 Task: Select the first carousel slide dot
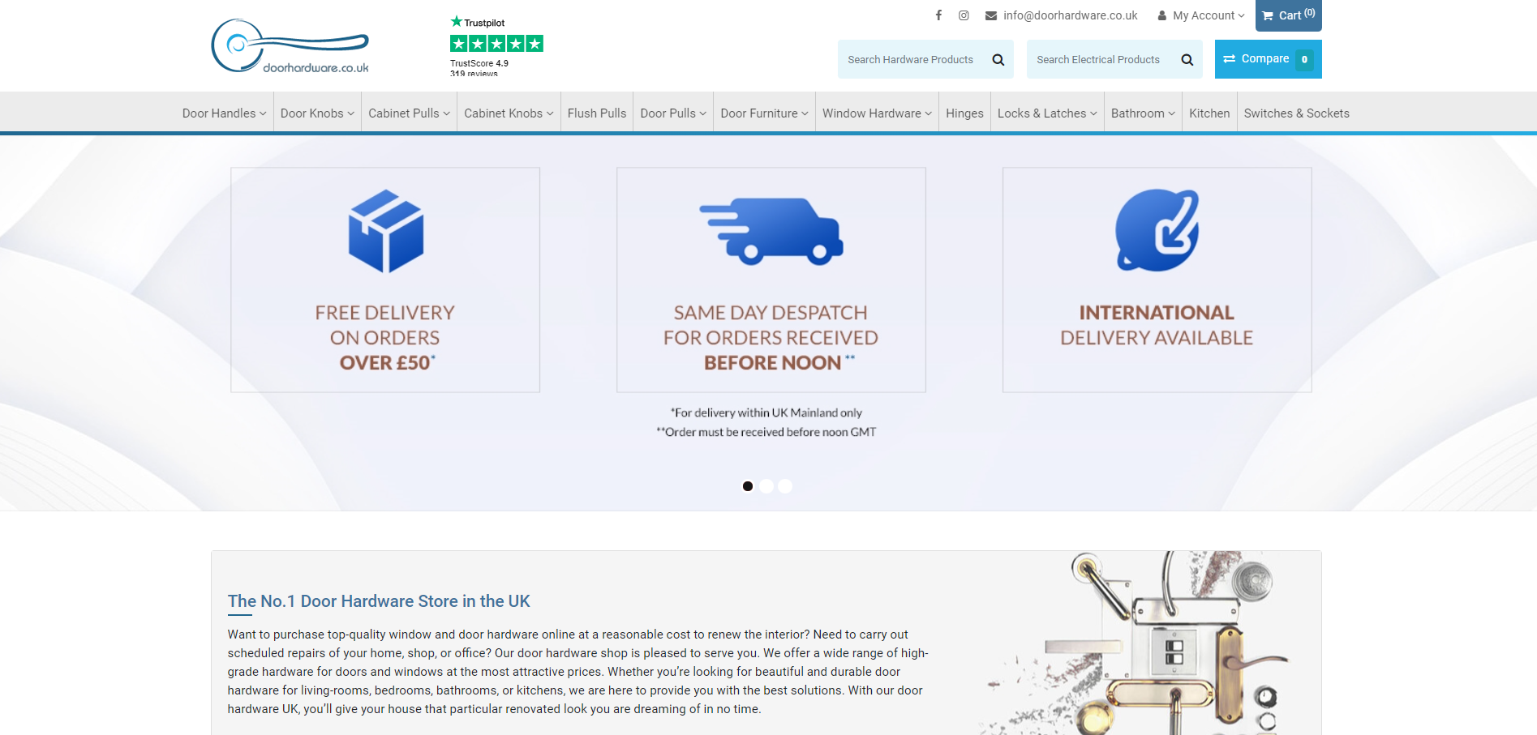point(747,486)
